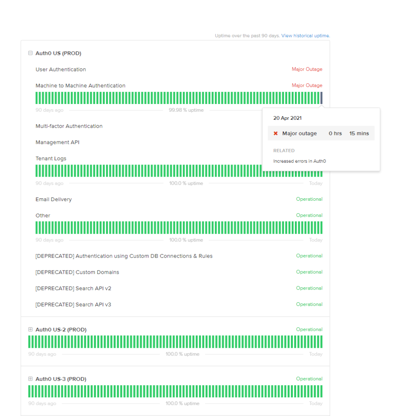Select the deprecated Search API v2 row

[x=73, y=288]
